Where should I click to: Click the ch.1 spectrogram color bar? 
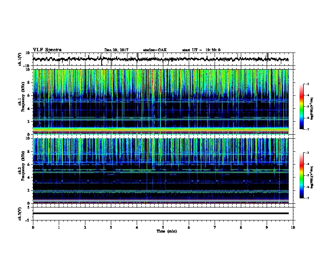[301, 107]
